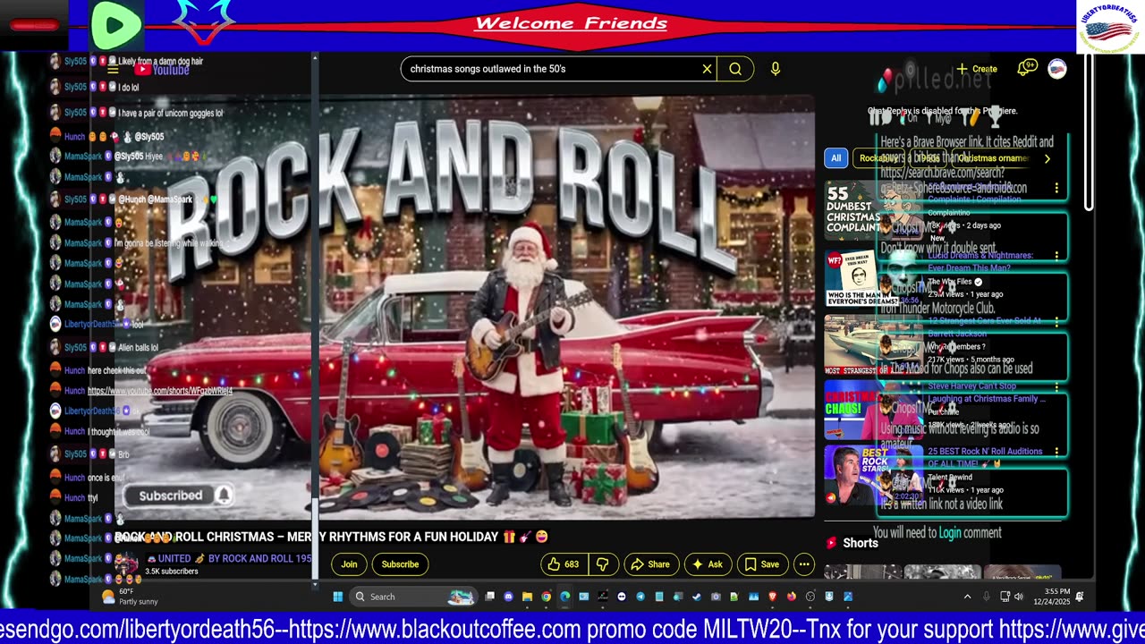Open Firefox from the taskbar
Screen dimensions: 1145x644
(x=791, y=597)
